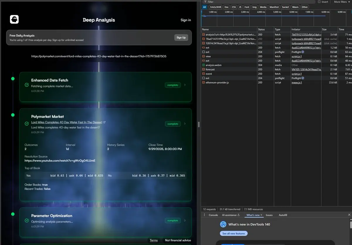Screen dimensions: 352x245
Task: Sort requests by Status column header
Action: click(x=265, y=29)
